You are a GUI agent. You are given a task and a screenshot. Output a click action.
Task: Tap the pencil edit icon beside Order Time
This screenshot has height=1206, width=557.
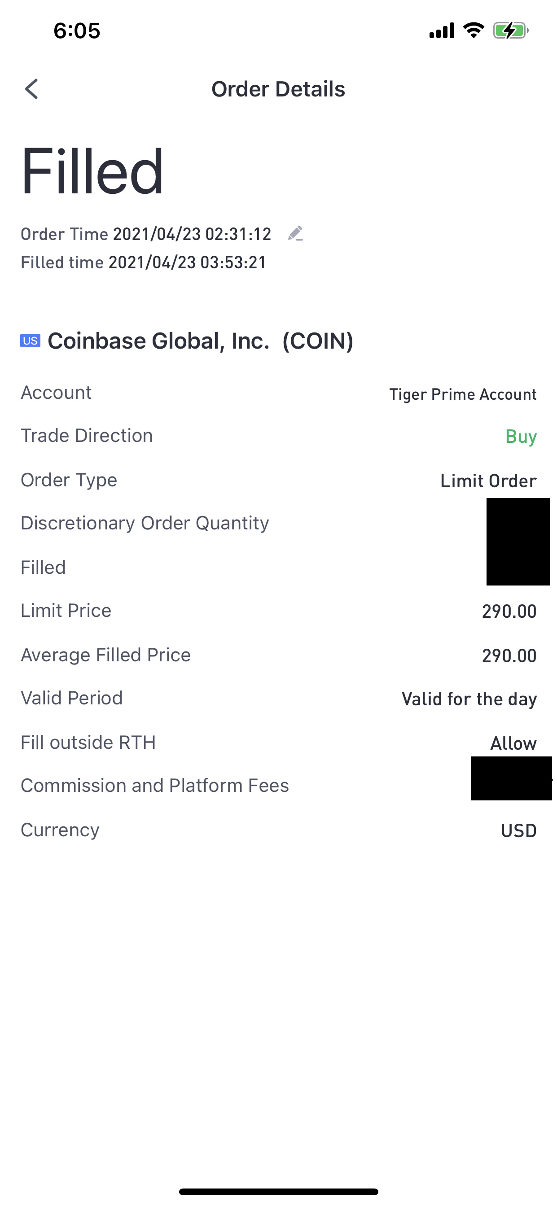pyautogui.click(x=296, y=233)
